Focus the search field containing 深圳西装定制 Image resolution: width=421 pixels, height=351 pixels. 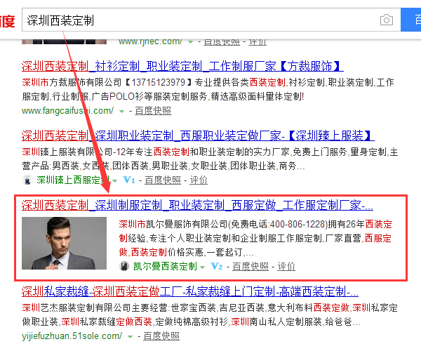point(211,20)
